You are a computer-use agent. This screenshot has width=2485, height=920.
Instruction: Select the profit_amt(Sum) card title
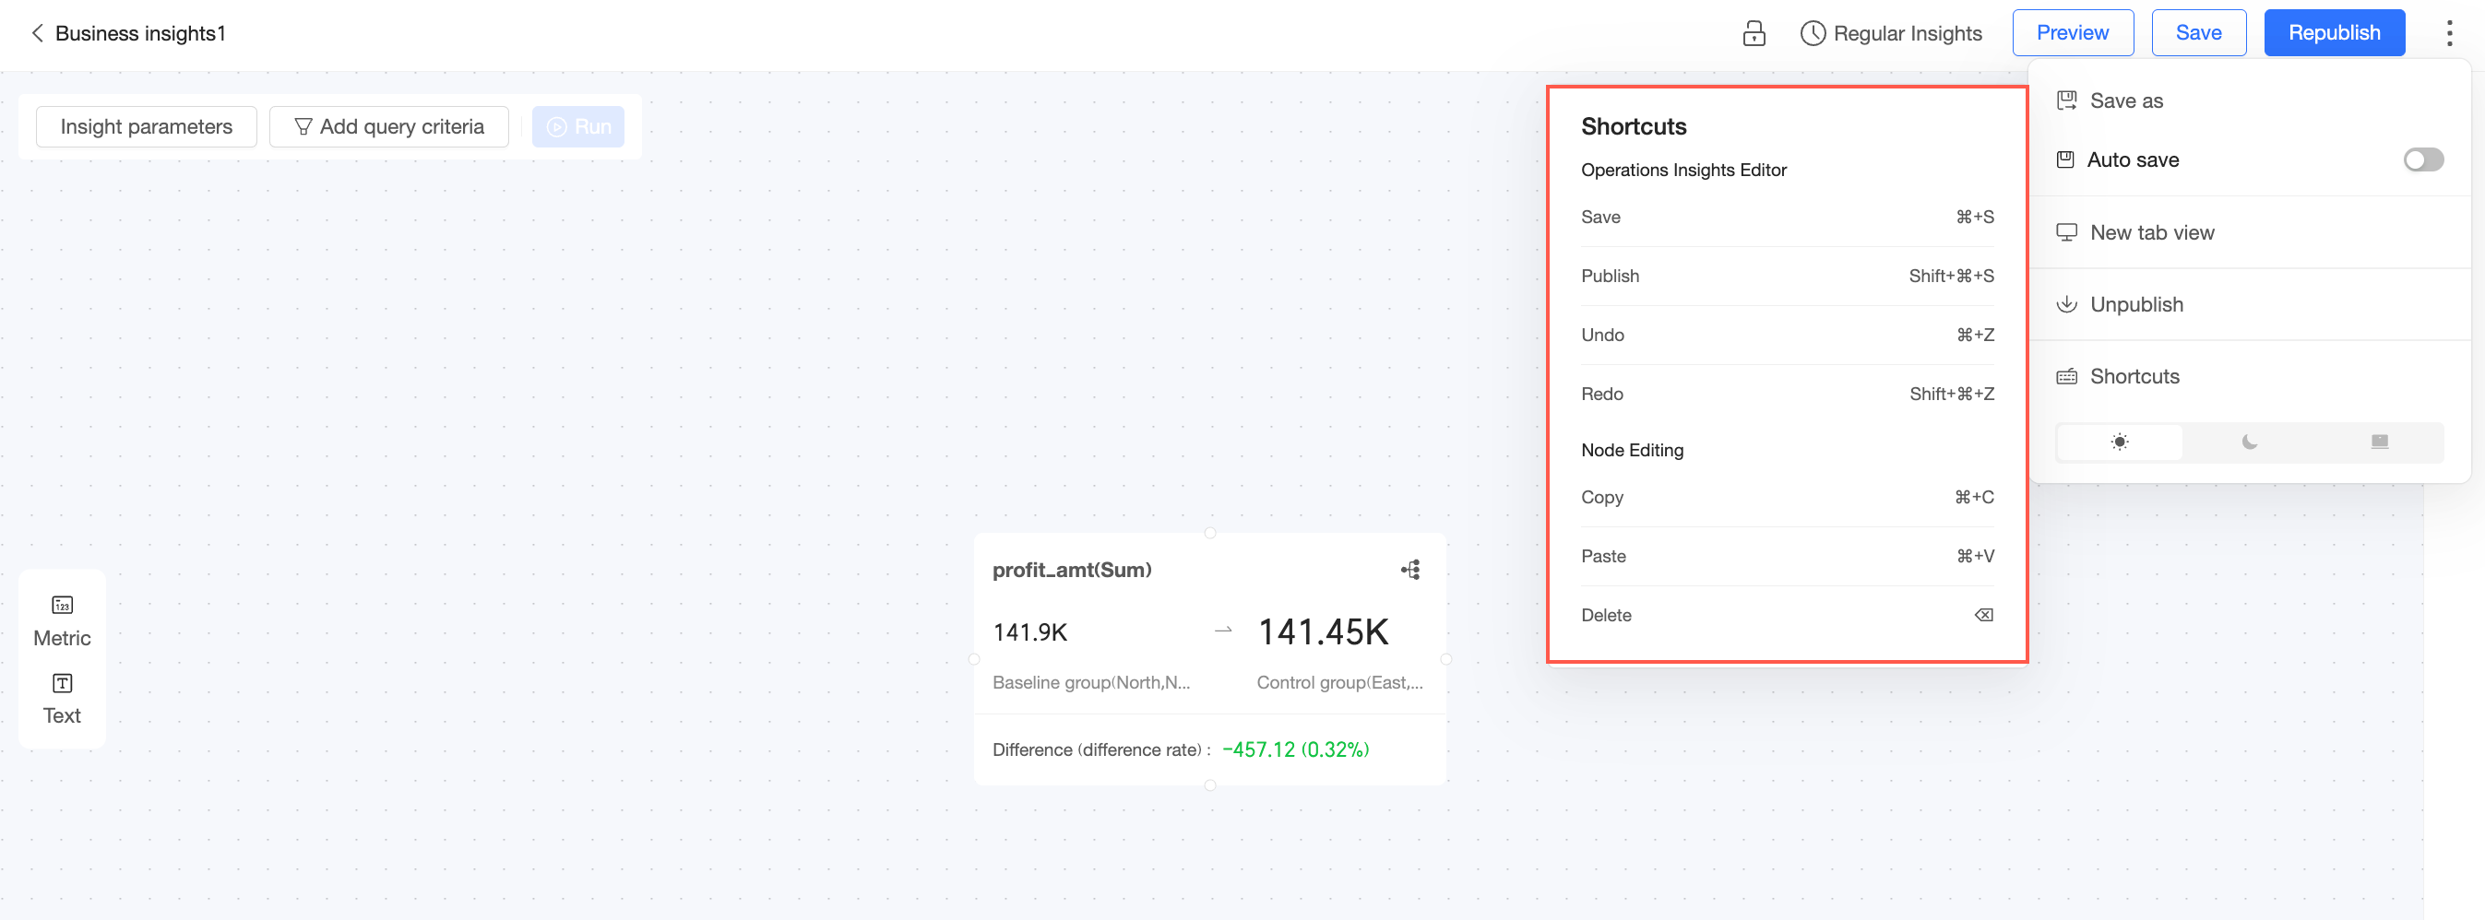(1072, 570)
